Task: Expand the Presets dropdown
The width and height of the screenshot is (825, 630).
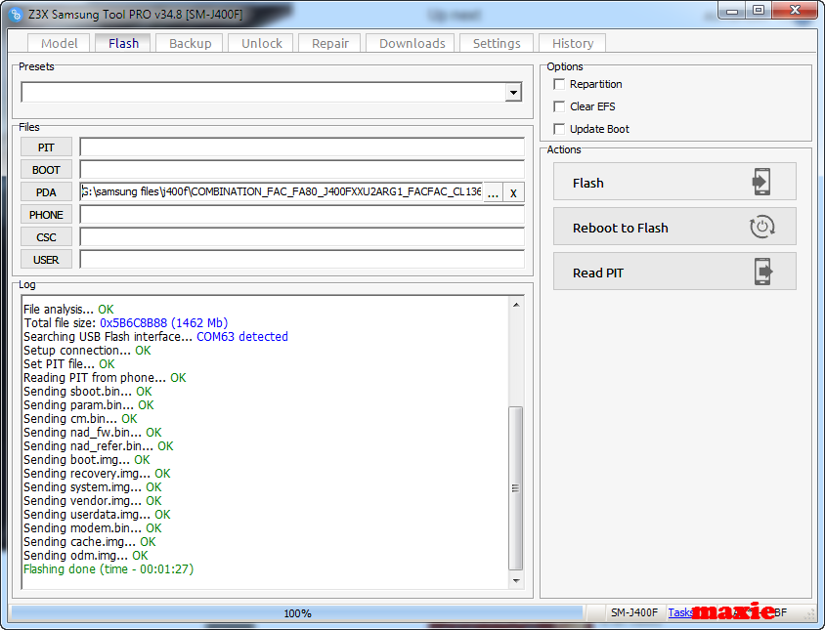Action: [x=513, y=93]
